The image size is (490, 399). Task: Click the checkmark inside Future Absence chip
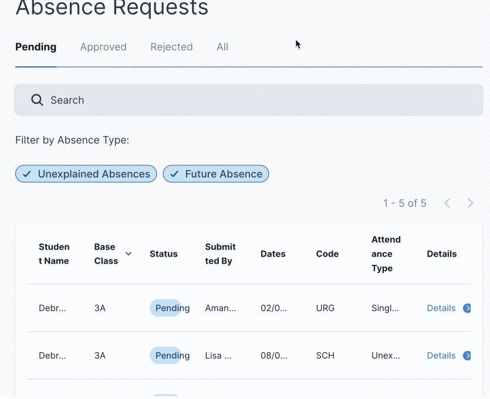coord(174,173)
